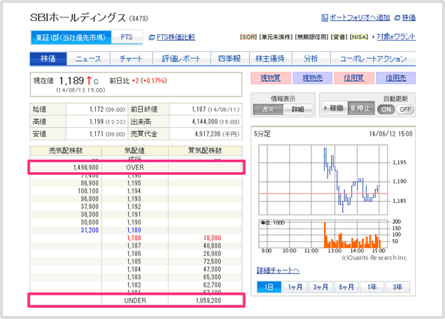
Task: Open the PTS株価比較 link
Action: pos(176,37)
